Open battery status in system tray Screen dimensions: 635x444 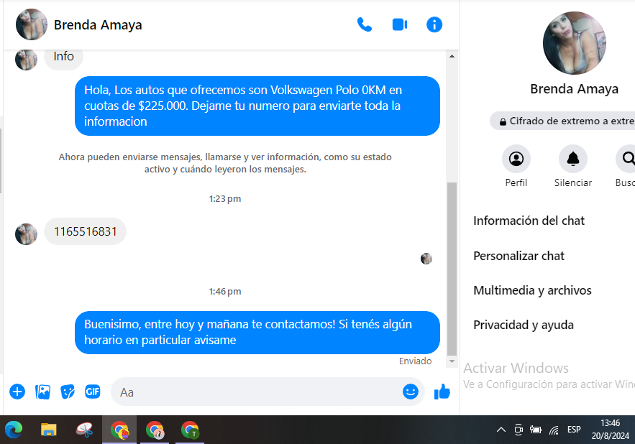click(536, 430)
